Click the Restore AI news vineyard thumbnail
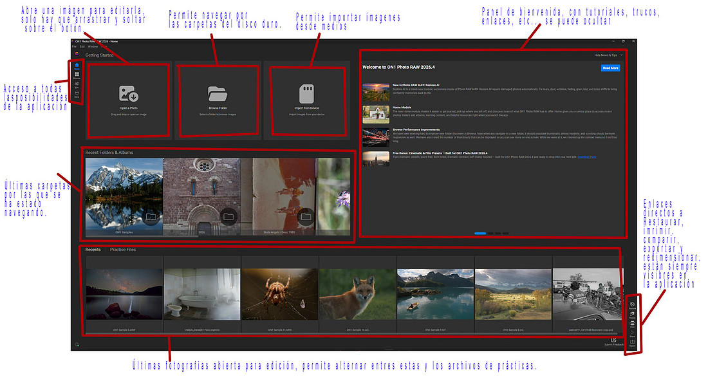Screen dimensions: 708x390 tap(376, 92)
